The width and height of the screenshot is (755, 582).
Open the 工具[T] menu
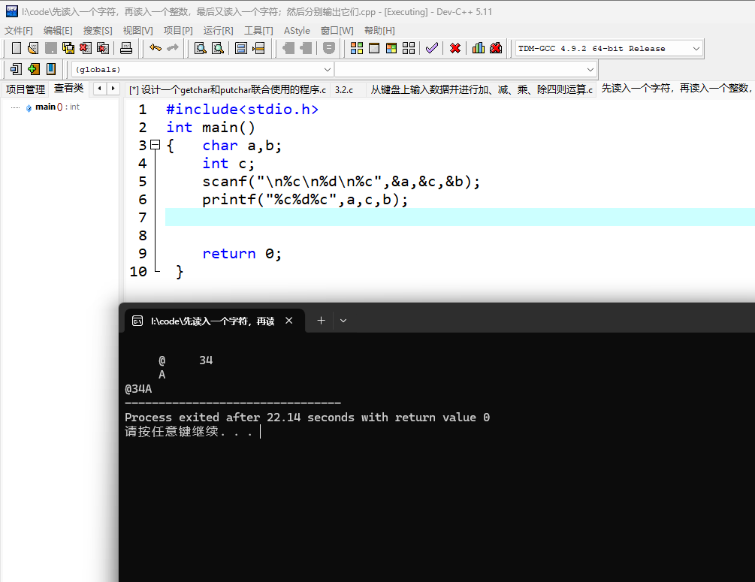pos(258,30)
